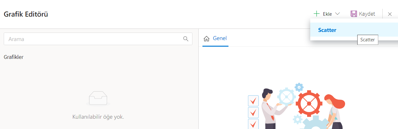Click the light blue gear held by man
Viewport: 398px width, 129px height.
(x=286, y=96)
